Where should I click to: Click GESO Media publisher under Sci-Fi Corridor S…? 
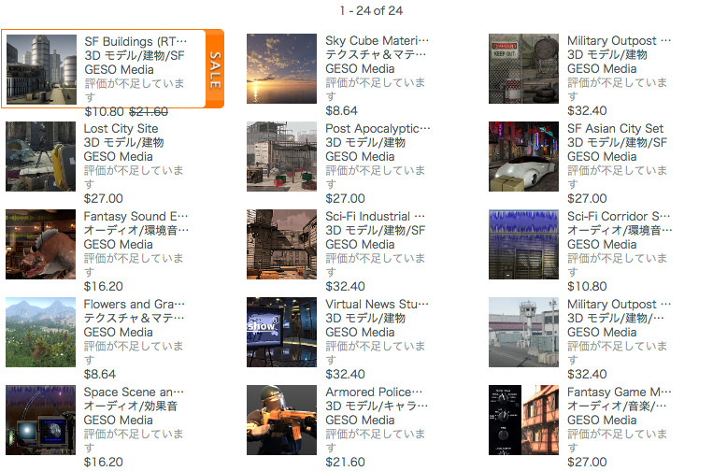click(x=602, y=244)
